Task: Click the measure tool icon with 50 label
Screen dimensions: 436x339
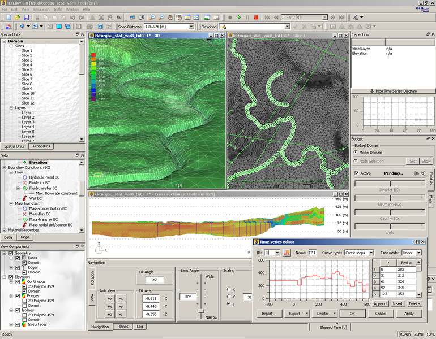Action: 356,18
